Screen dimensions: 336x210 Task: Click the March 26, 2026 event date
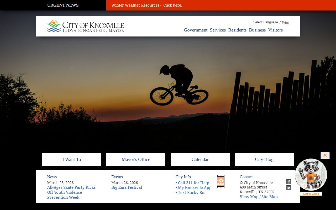click(124, 183)
